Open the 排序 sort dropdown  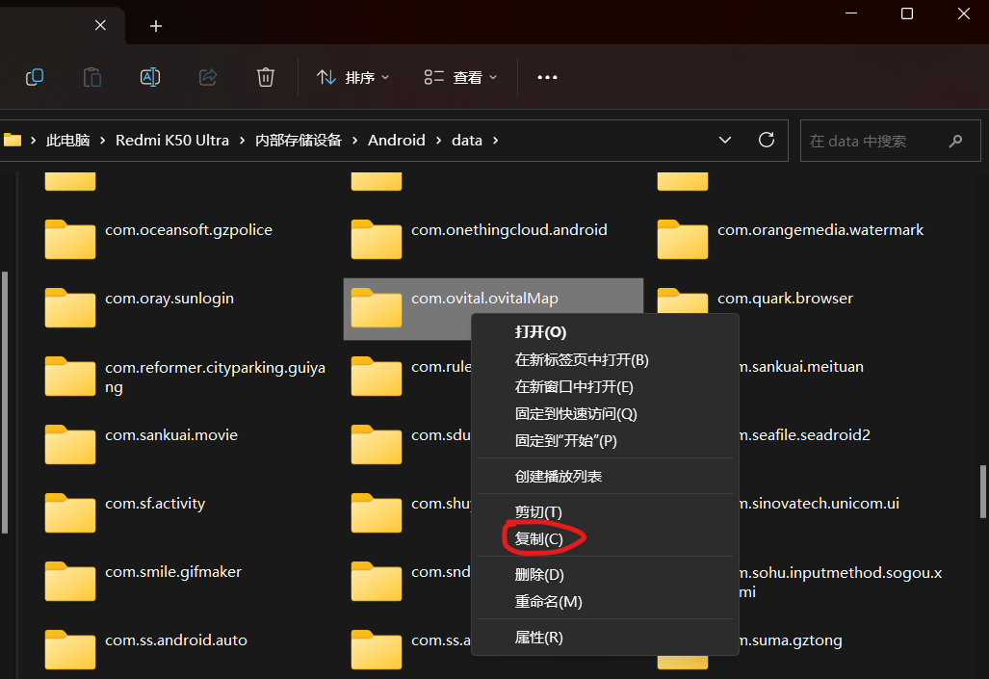pos(352,77)
